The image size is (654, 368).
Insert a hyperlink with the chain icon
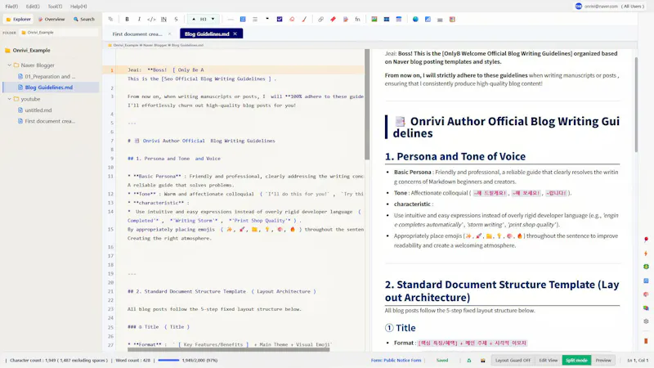pos(320,19)
